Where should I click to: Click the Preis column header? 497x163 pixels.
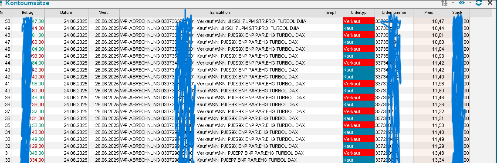point(429,13)
